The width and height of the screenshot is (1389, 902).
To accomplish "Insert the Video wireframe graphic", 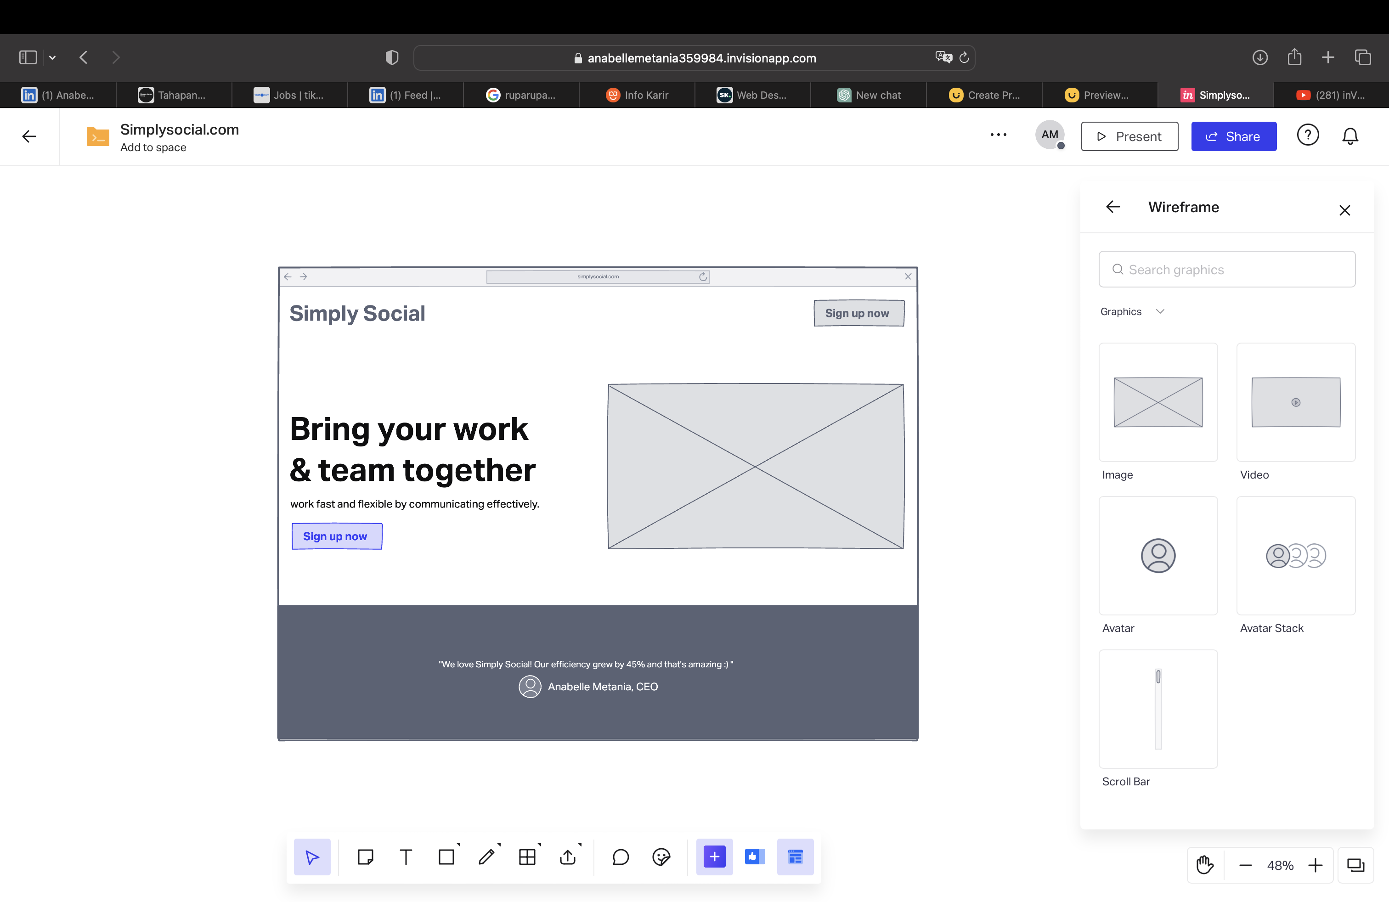I will pyautogui.click(x=1296, y=402).
